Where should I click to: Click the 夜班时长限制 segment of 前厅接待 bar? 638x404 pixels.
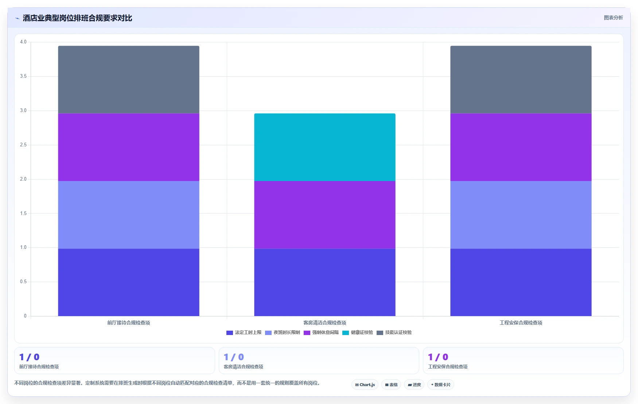pyautogui.click(x=129, y=215)
